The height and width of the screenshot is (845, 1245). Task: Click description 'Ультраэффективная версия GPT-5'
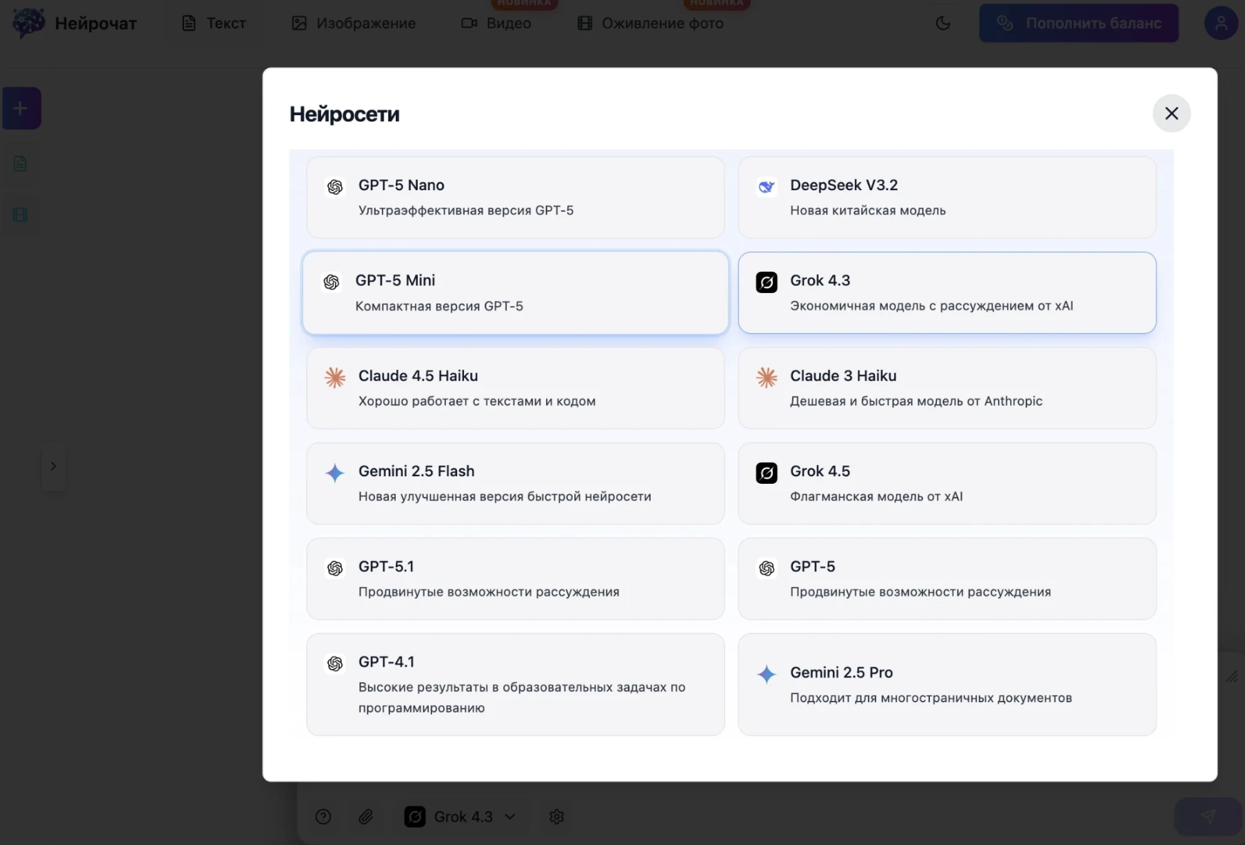click(466, 210)
